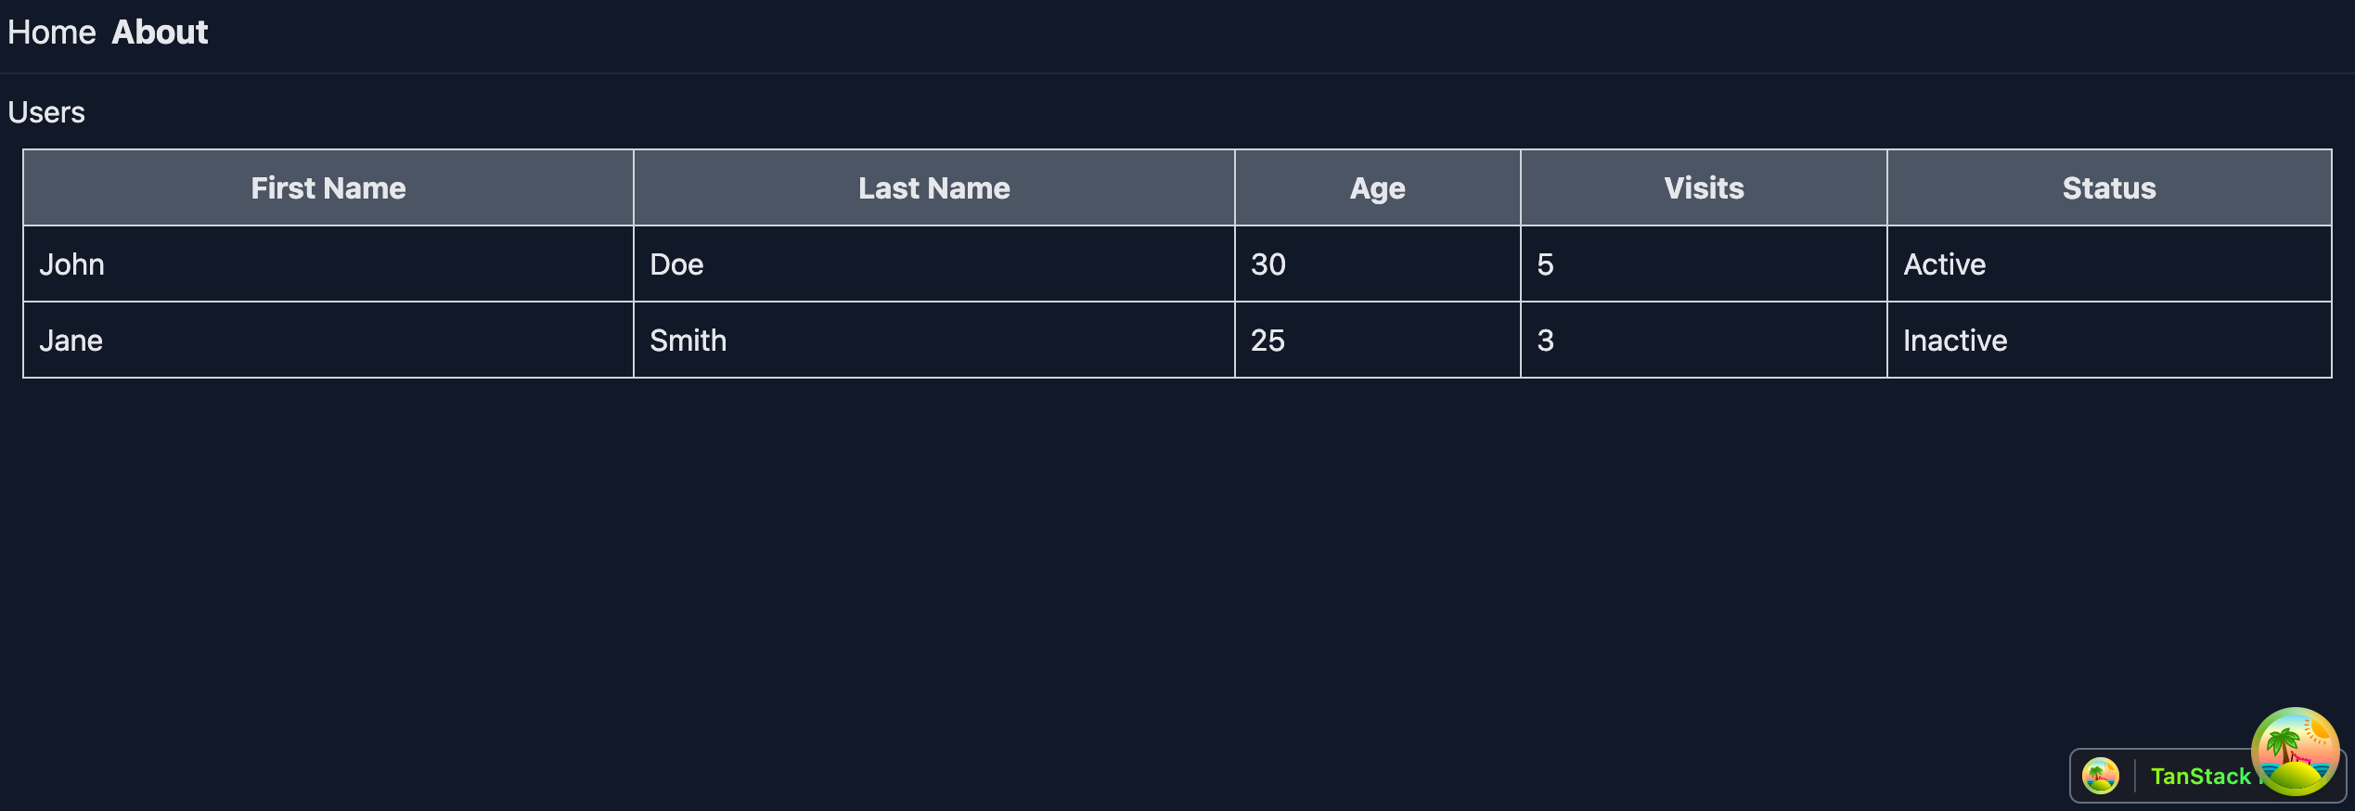Click the age value 30
This screenshot has width=2355, height=811.
pyautogui.click(x=1268, y=264)
